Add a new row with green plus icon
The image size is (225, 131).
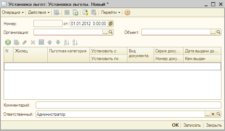click(x=8, y=42)
